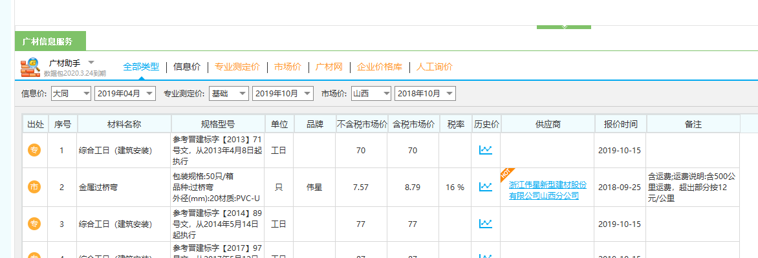The width and height of the screenshot is (758, 258).
Task: Click the 晋建标字【2014】89号文 specification cell
Action: 218,224
